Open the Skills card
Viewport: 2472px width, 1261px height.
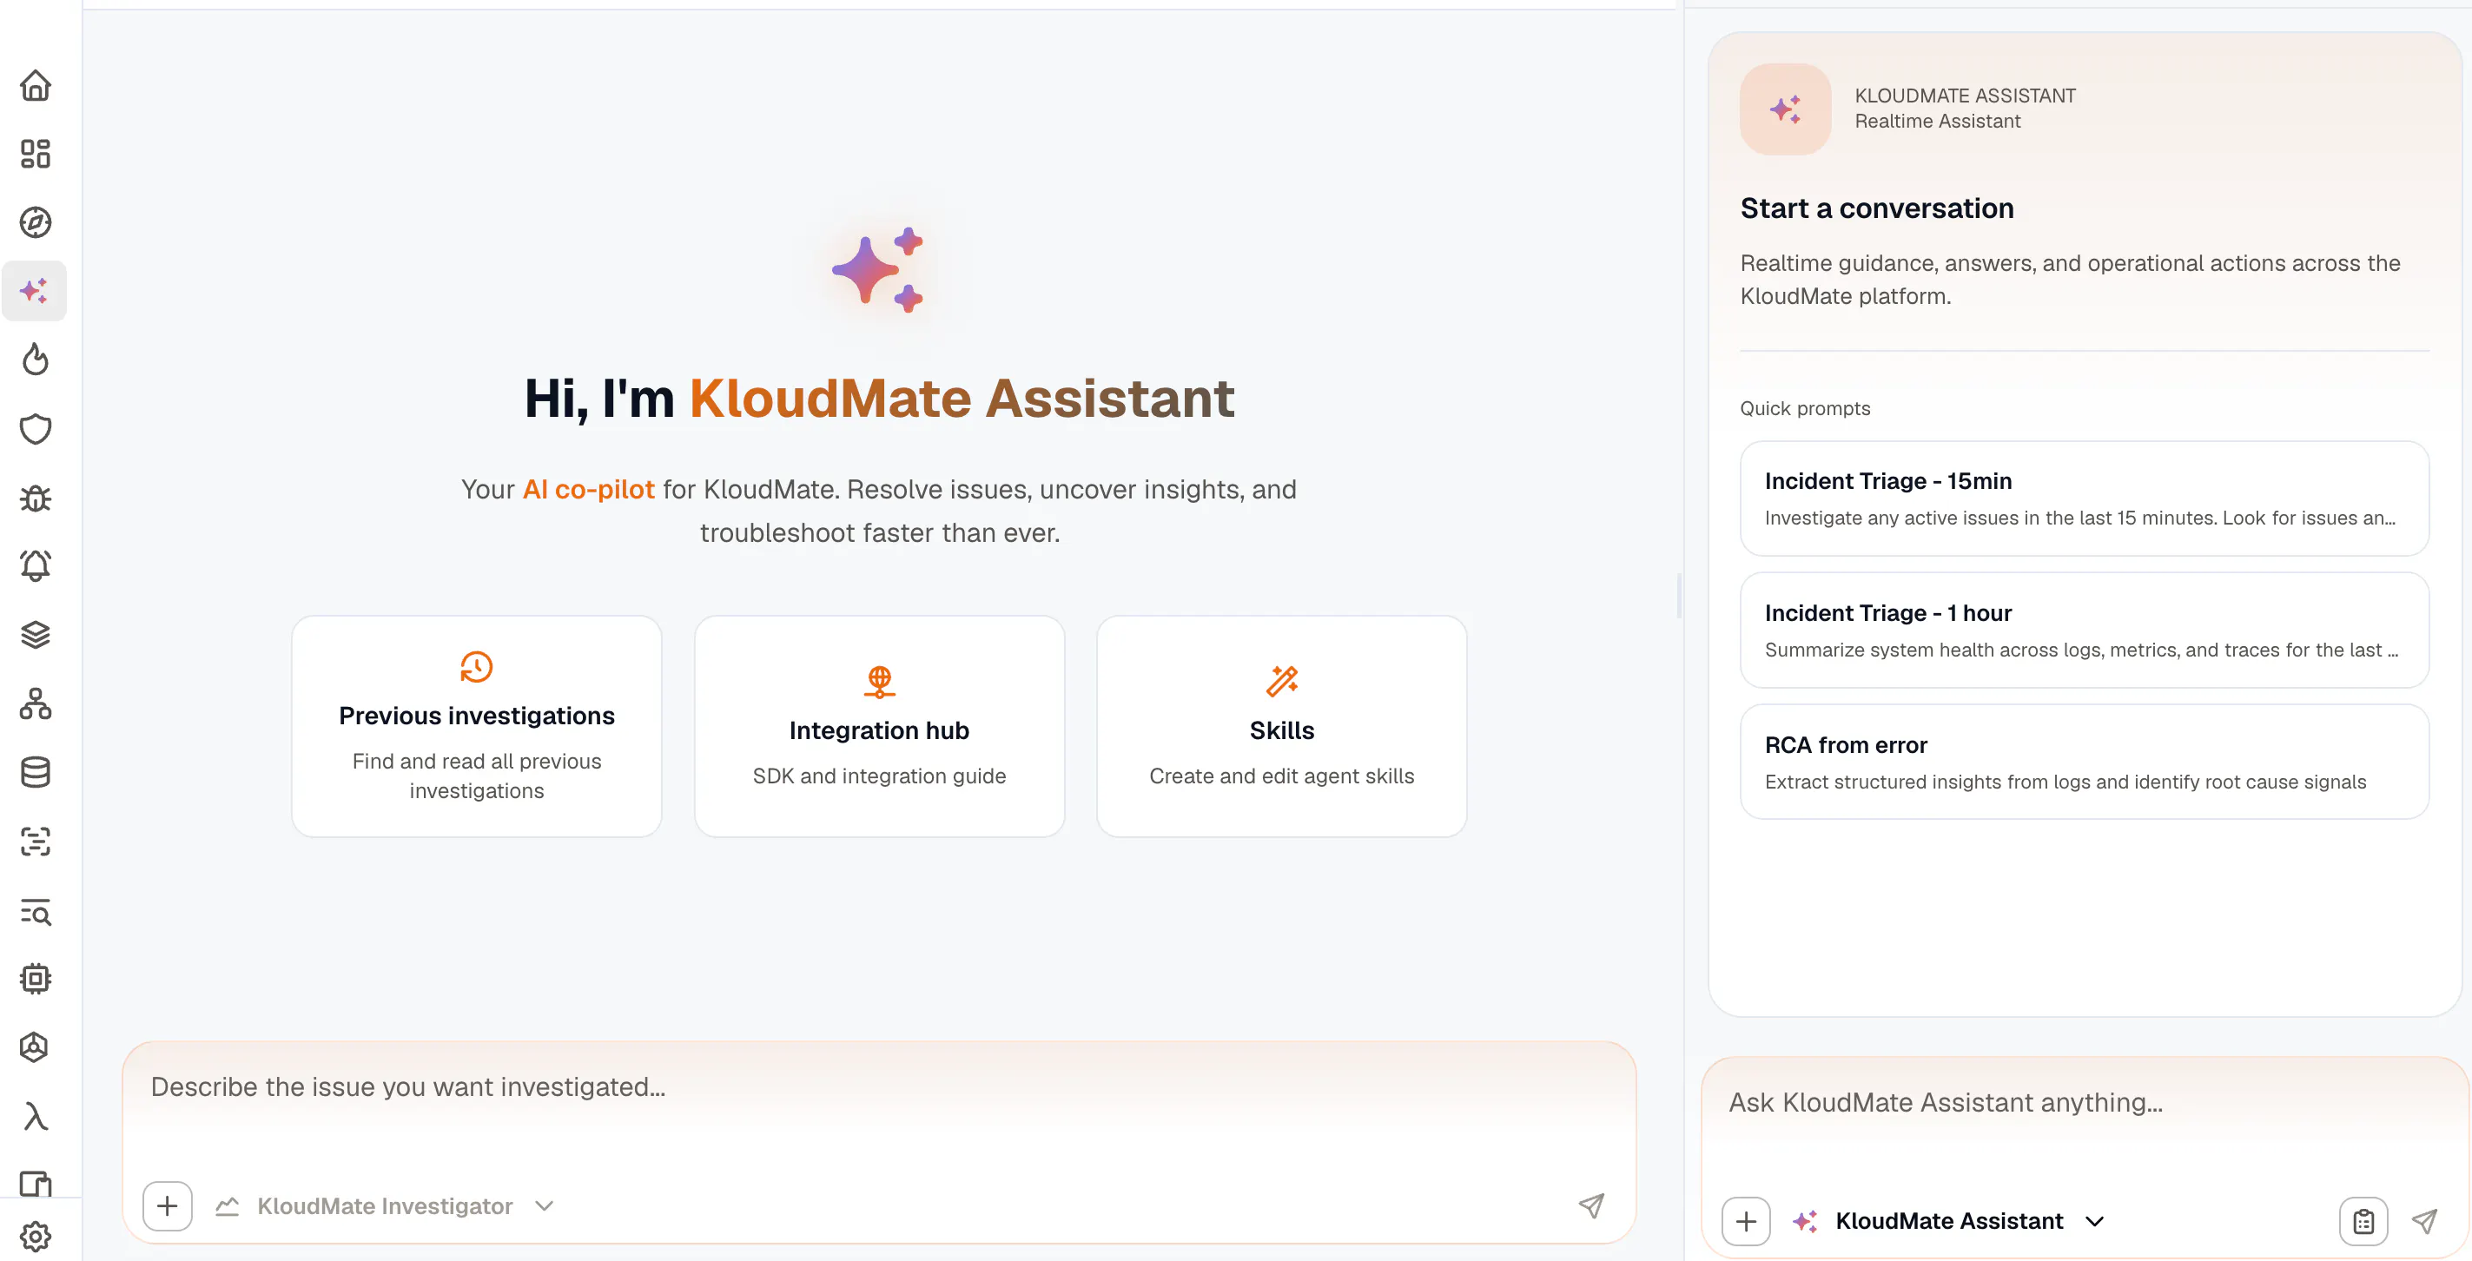pyautogui.click(x=1282, y=727)
